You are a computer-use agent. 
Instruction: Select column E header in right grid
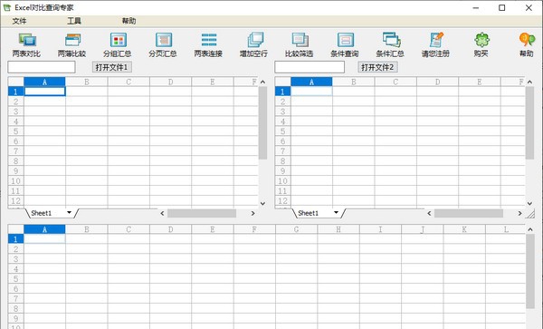[x=480, y=82]
